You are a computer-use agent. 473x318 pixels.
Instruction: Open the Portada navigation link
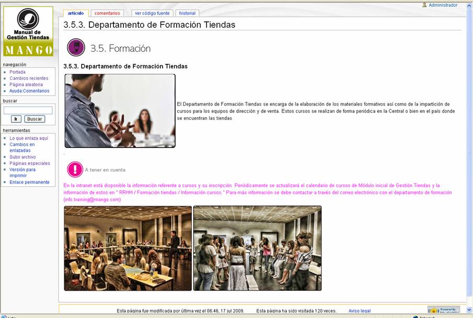tap(17, 72)
